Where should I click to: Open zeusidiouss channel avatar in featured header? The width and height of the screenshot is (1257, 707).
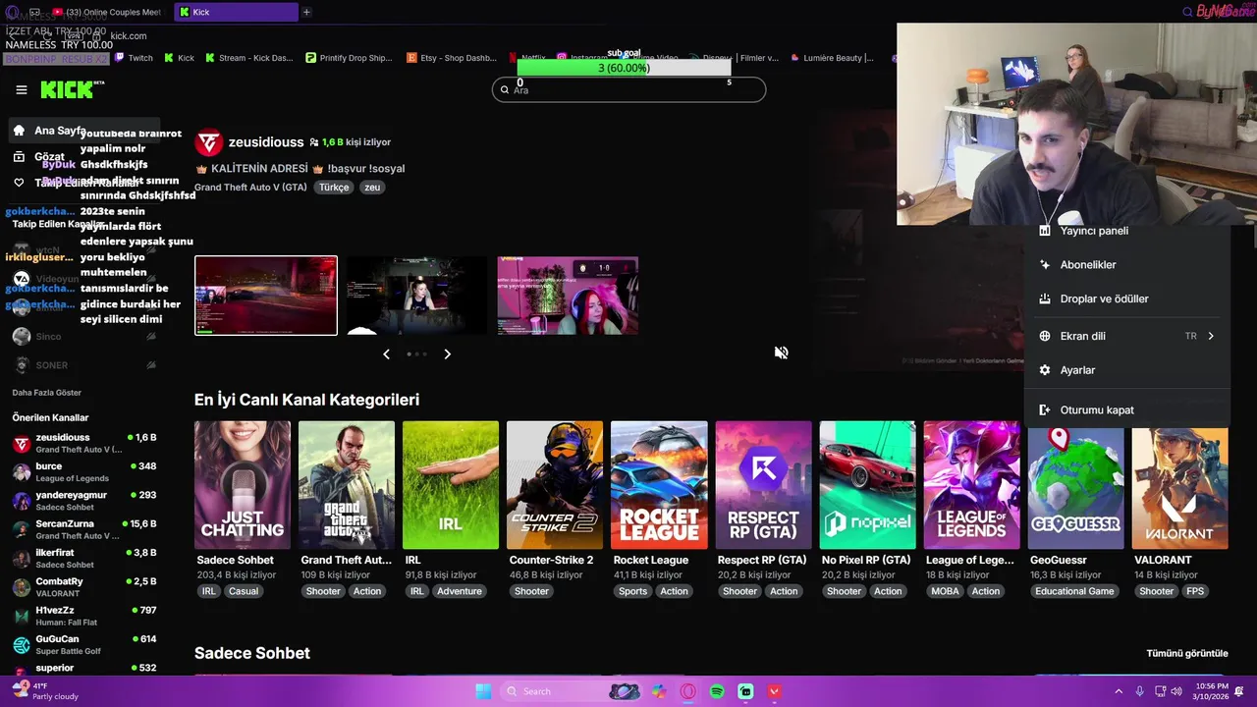[x=209, y=142]
